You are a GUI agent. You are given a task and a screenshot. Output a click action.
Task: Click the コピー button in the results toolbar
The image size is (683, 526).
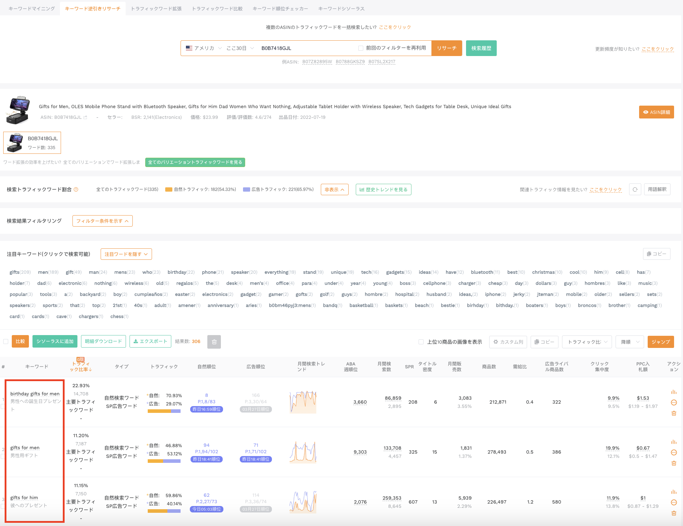coord(544,342)
